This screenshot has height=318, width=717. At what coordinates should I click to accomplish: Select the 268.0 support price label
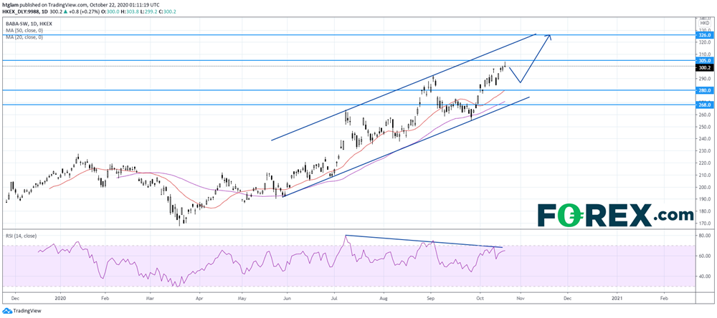coord(703,105)
